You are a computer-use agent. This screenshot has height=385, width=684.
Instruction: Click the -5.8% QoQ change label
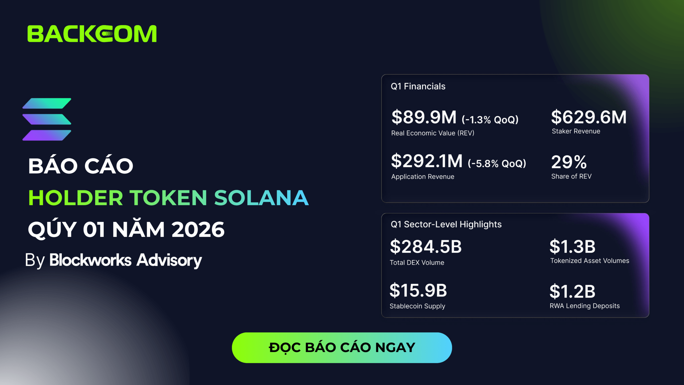[x=497, y=163]
